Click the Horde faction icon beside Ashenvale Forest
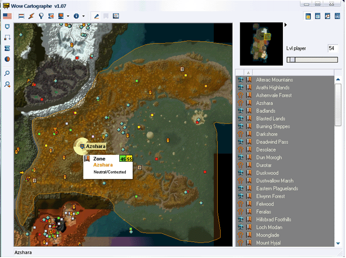 coord(241,95)
